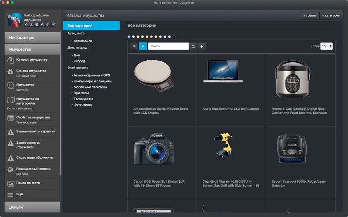Click the yellow drill product image

(x=223, y=145)
